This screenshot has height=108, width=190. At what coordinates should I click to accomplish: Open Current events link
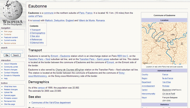pyautogui.click(x=10, y=40)
